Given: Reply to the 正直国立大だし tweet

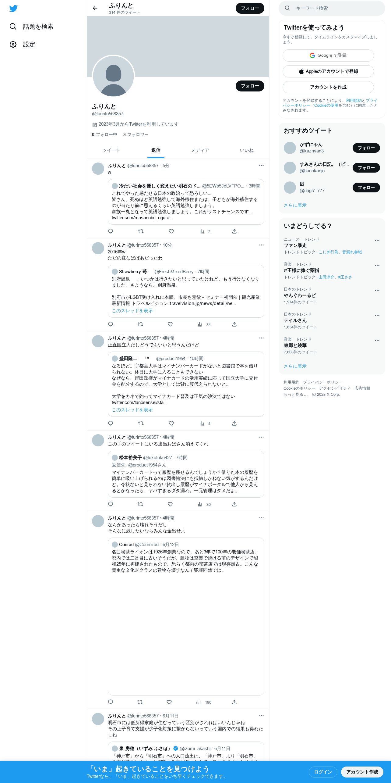Looking at the screenshot, I should pos(111,424).
